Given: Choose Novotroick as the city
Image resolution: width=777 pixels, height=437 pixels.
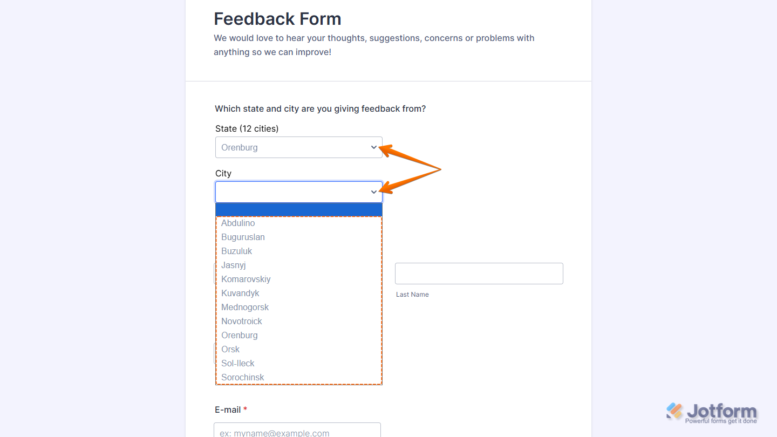Looking at the screenshot, I should click(242, 321).
